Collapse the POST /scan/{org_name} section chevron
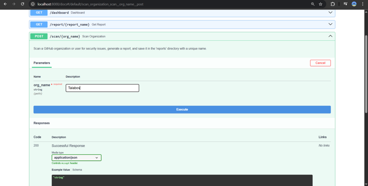368x186 pixels. [x=330, y=36]
